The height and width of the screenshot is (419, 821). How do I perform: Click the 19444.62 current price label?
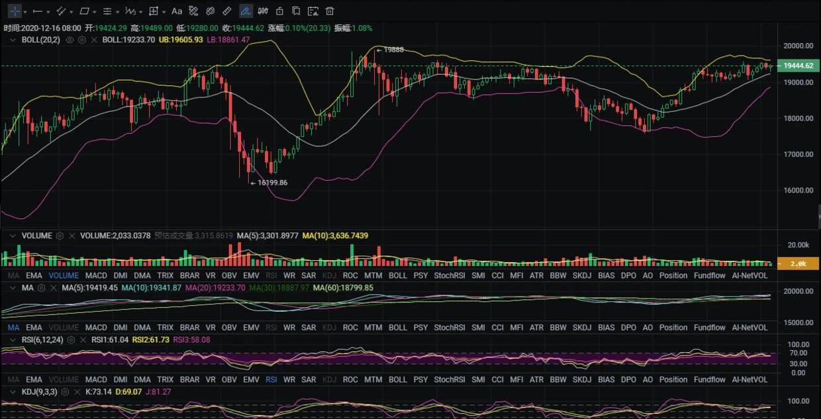pyautogui.click(x=797, y=66)
